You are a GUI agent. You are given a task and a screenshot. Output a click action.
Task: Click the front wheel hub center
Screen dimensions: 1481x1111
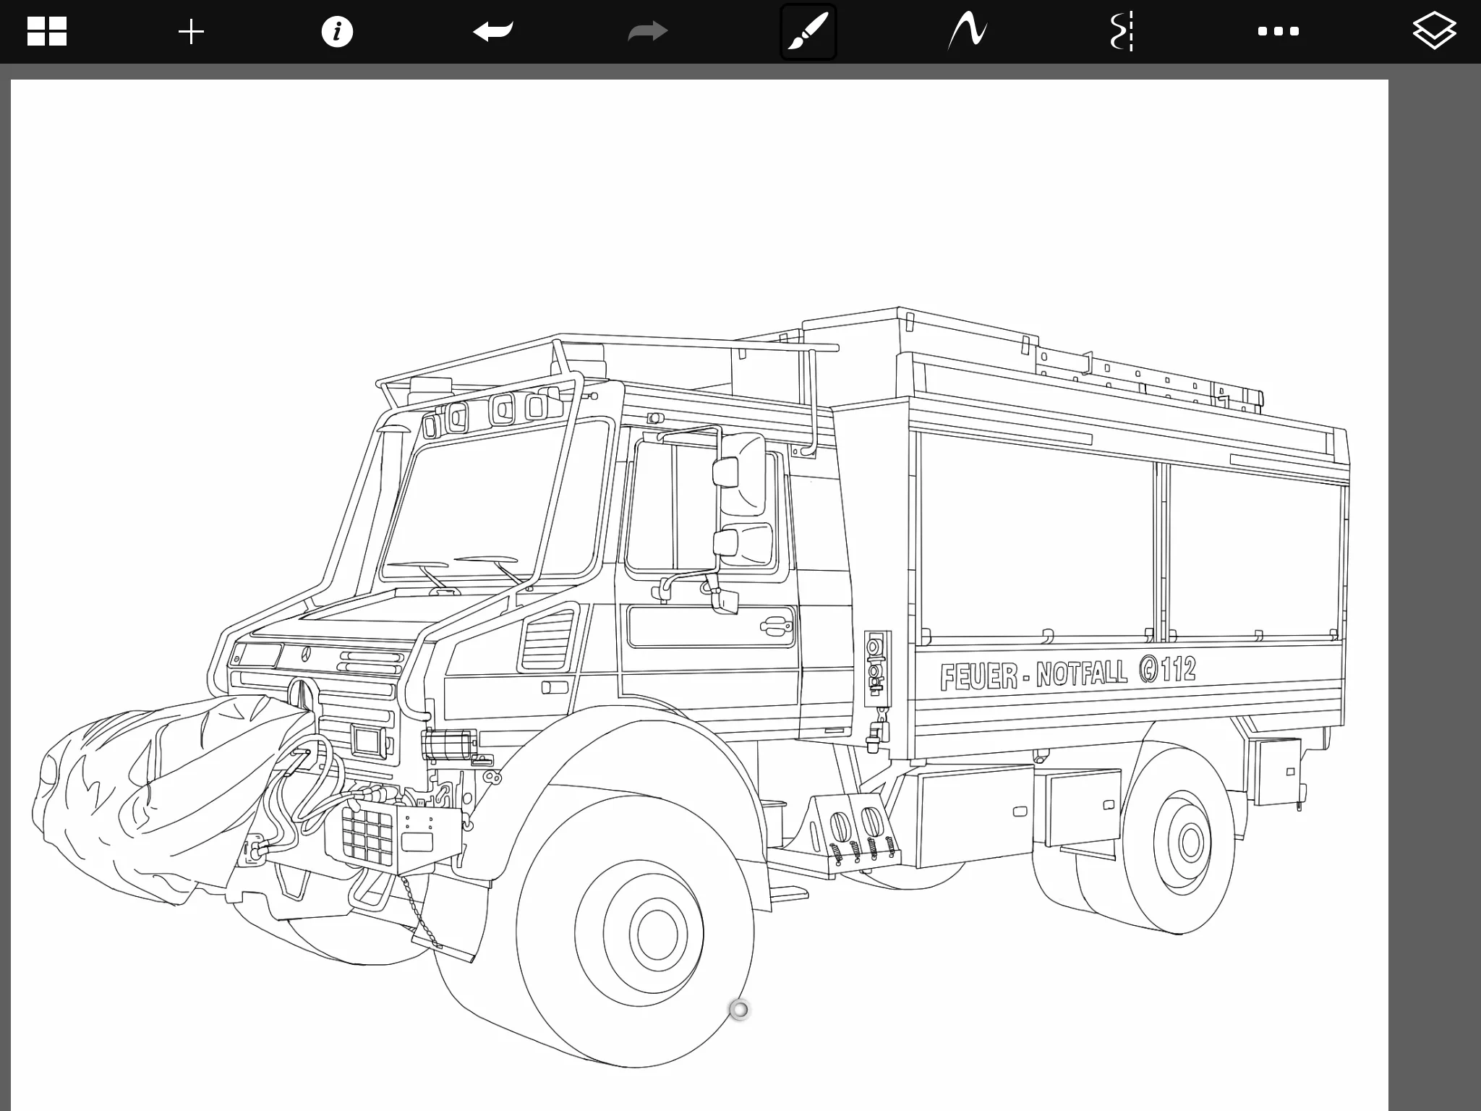tap(657, 934)
